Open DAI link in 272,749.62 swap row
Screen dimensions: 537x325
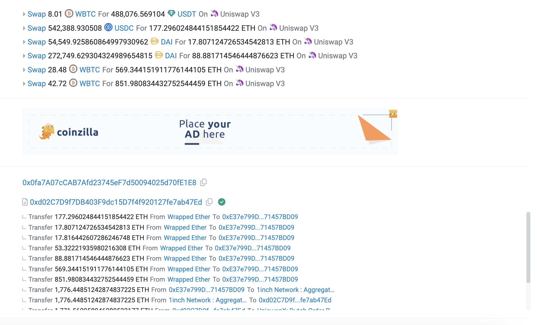coord(171,56)
